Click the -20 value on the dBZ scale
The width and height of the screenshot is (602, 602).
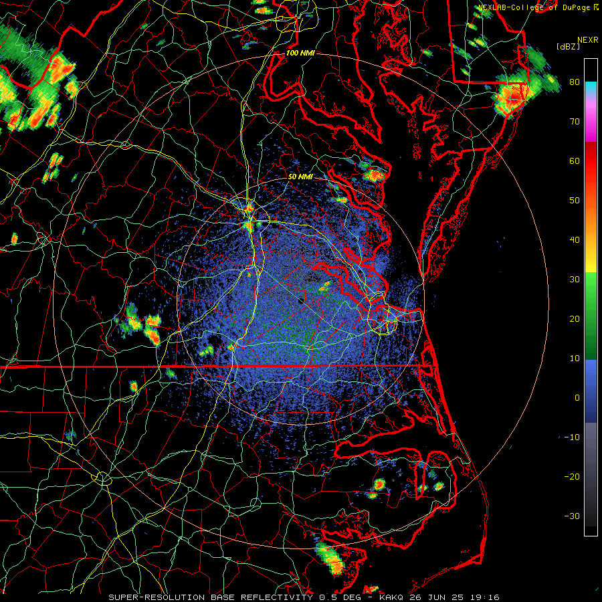[572, 476]
